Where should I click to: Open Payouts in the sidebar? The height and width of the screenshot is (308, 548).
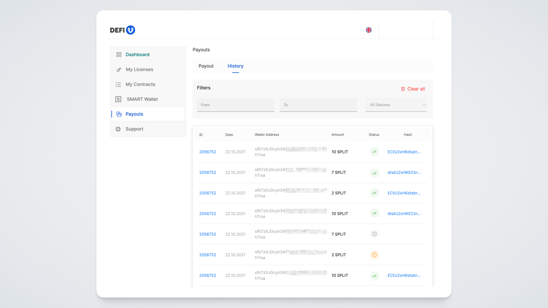click(134, 114)
